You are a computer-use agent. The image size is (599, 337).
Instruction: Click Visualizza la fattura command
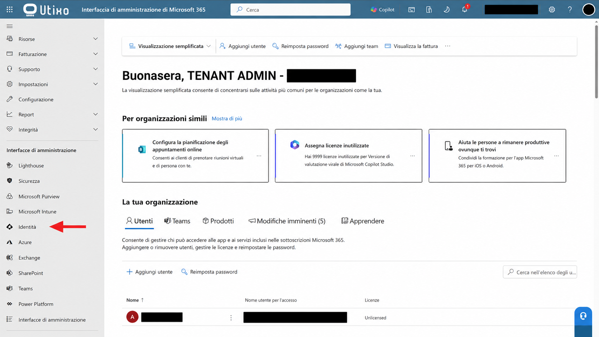point(411,46)
